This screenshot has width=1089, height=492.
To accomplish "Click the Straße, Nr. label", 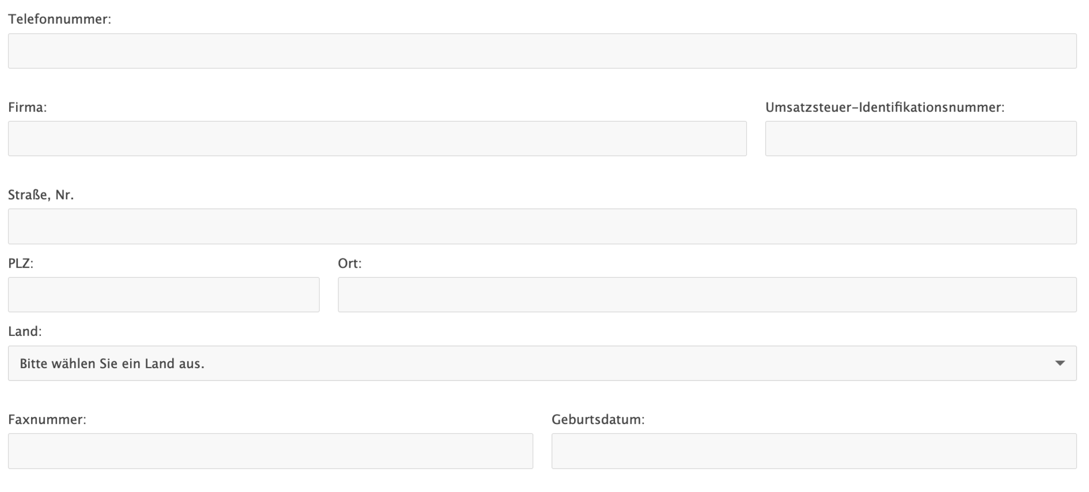I will [41, 195].
